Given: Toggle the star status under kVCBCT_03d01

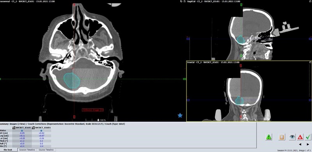Looking at the screenshot, I should 41,130.
